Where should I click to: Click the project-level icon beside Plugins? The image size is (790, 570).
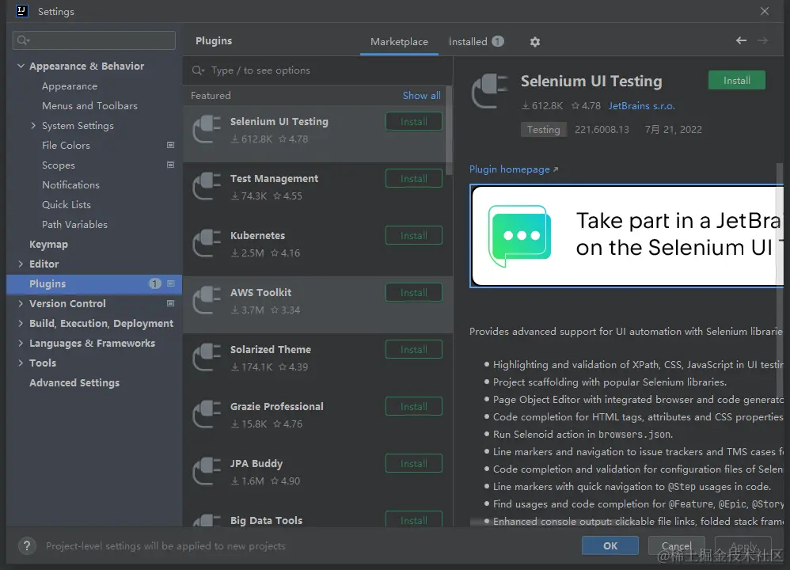pos(171,283)
